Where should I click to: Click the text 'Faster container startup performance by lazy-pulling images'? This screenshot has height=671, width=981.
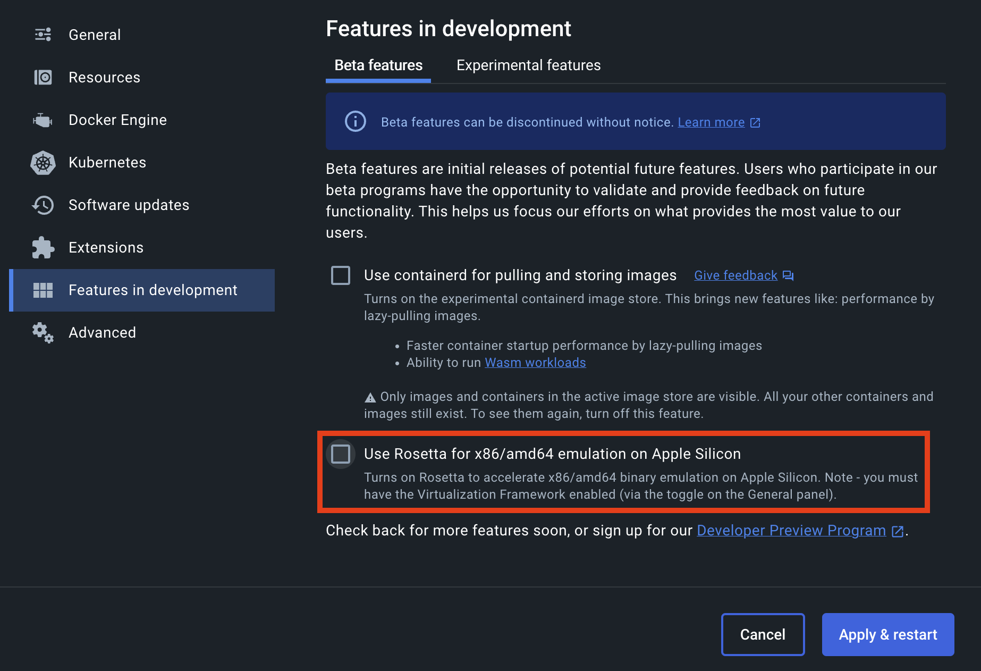[584, 346]
